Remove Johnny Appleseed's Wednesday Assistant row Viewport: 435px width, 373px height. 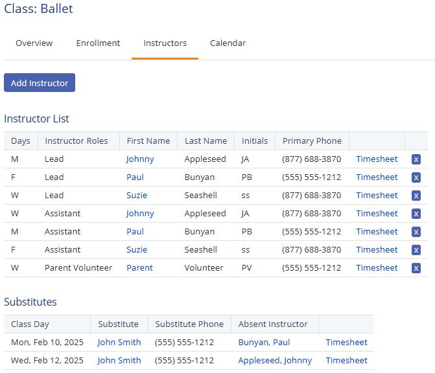point(416,214)
